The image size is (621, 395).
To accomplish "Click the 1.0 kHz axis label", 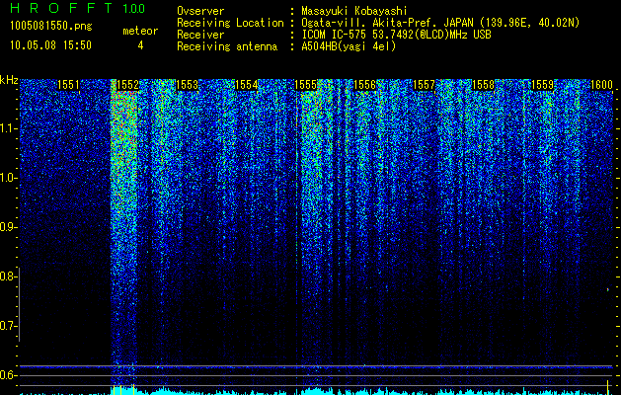I will pyautogui.click(x=8, y=178).
